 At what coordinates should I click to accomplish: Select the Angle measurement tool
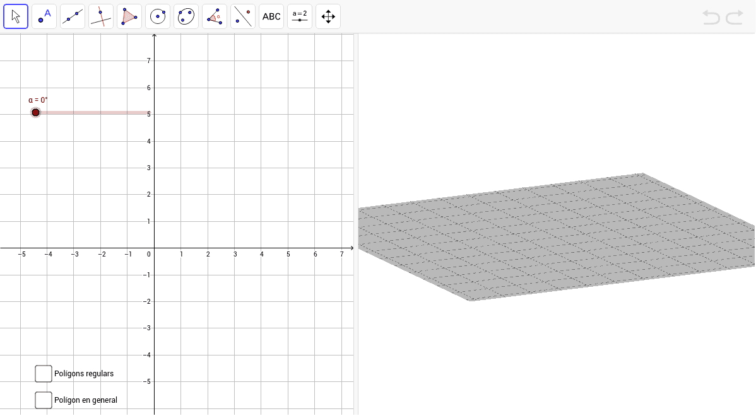[215, 16]
